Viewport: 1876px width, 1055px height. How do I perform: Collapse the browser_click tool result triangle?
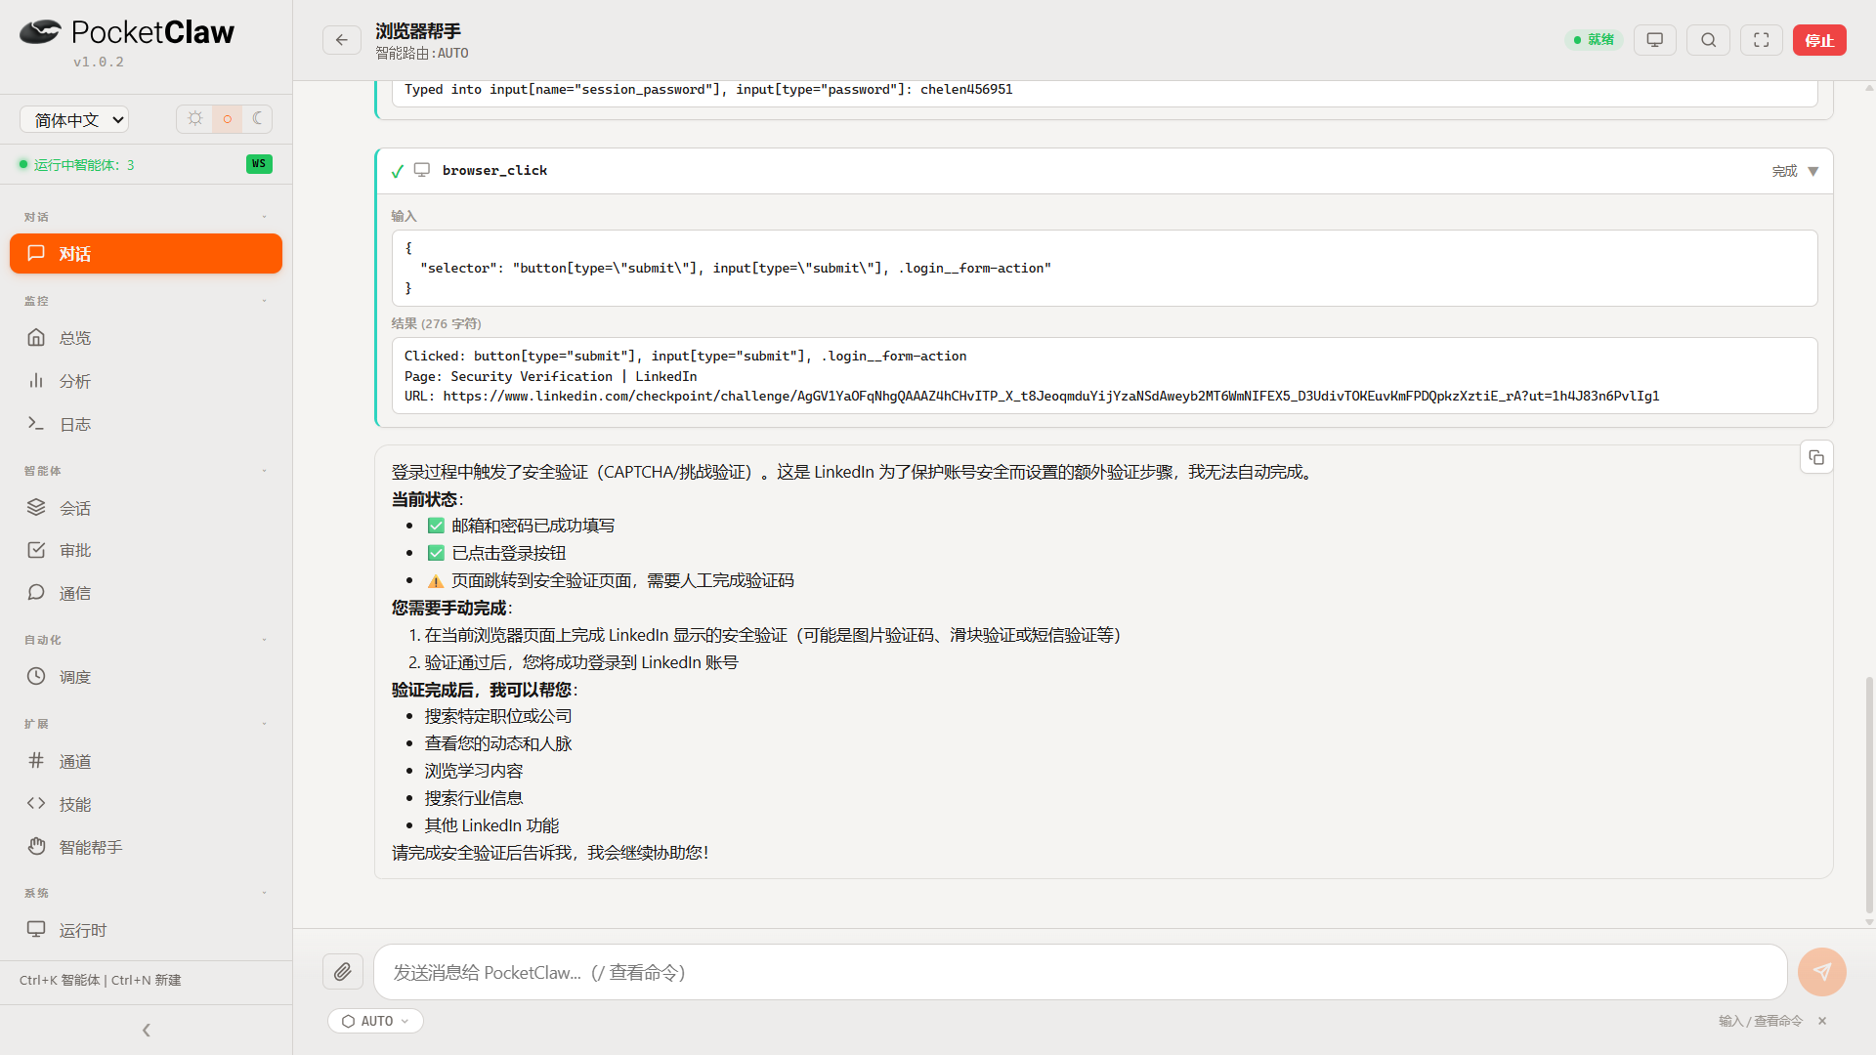[x=1813, y=171]
